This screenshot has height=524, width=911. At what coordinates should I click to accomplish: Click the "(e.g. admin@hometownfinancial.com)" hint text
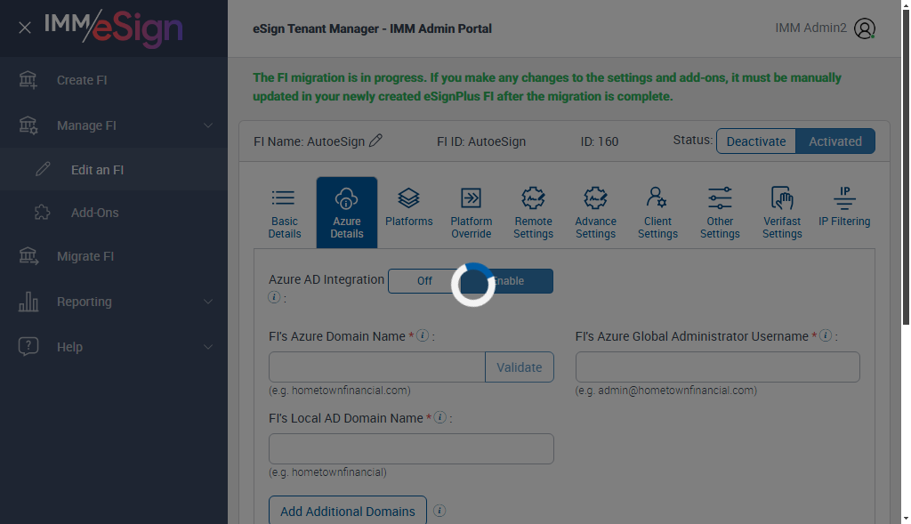point(665,391)
